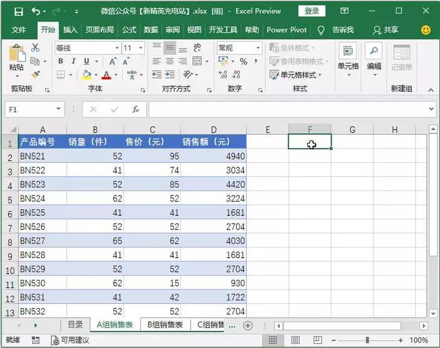
Task: Click 告诉我 search box
Action: click(342, 30)
